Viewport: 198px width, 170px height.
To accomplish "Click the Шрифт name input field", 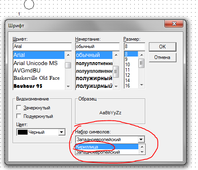I will 42,46.
